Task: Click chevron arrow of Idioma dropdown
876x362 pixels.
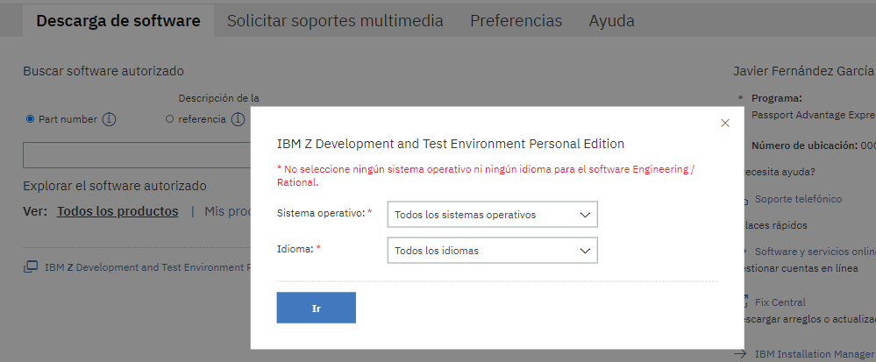Action: tap(585, 251)
